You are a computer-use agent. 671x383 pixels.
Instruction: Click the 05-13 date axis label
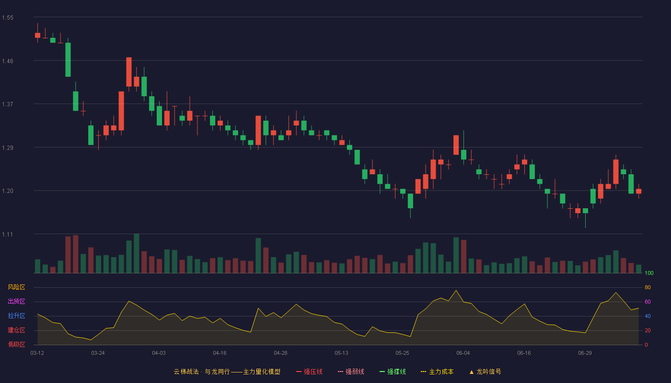click(x=341, y=353)
